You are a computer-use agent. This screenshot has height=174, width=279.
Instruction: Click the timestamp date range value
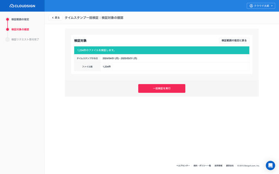(x=120, y=58)
